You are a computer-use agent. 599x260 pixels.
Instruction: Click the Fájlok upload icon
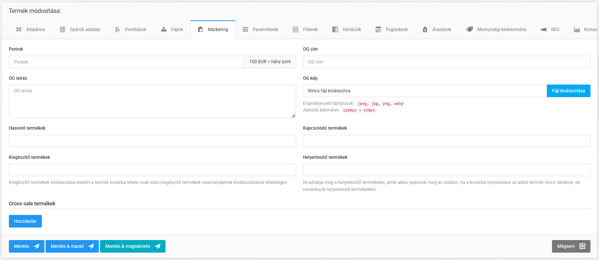[x=164, y=30]
